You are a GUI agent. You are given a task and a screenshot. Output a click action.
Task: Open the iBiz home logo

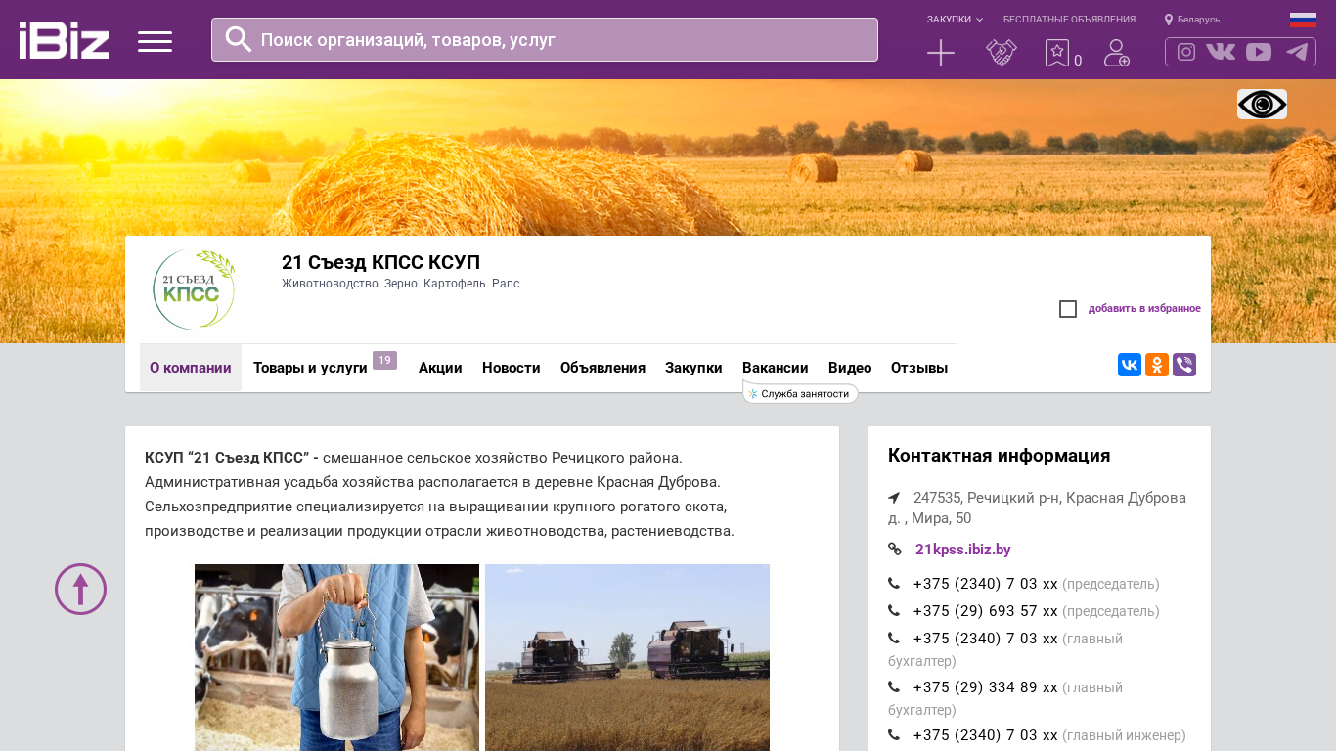(64, 40)
